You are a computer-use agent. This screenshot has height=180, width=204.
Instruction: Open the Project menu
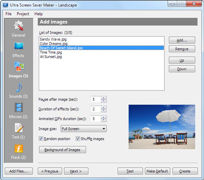(x=23, y=14)
